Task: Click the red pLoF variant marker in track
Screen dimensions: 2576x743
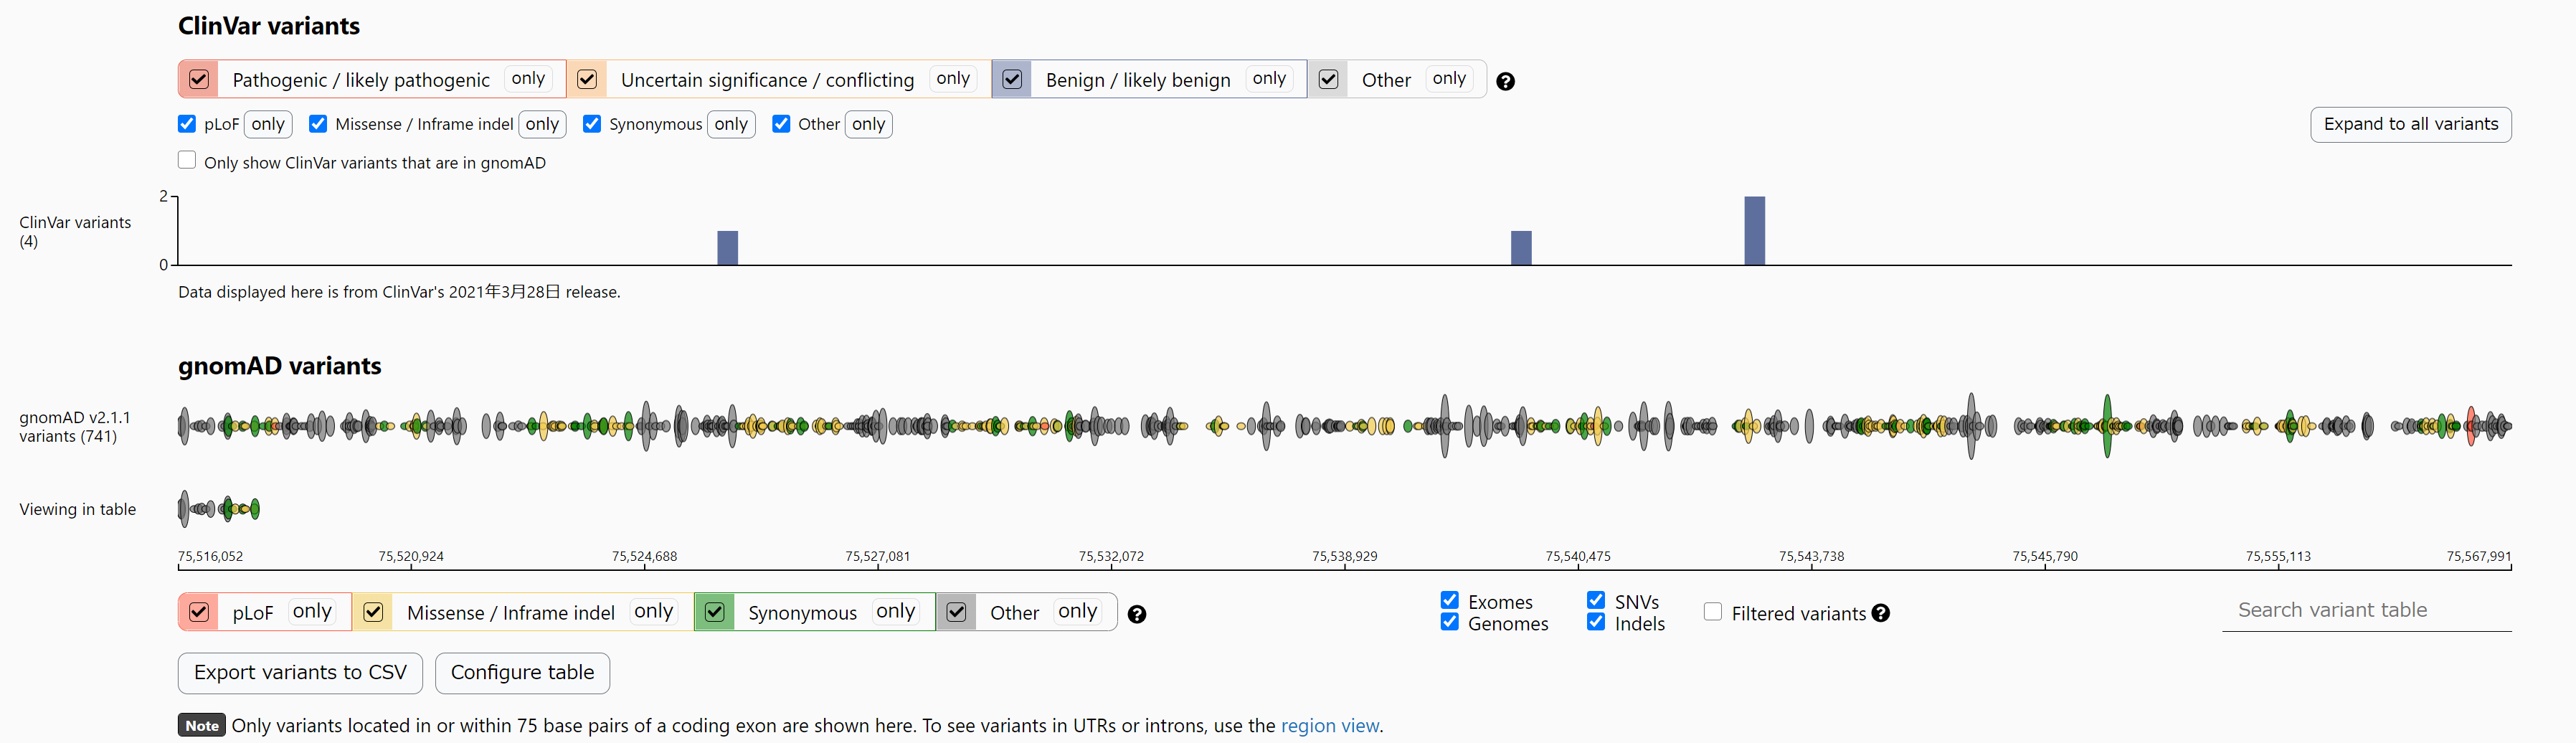Action: coord(2471,426)
